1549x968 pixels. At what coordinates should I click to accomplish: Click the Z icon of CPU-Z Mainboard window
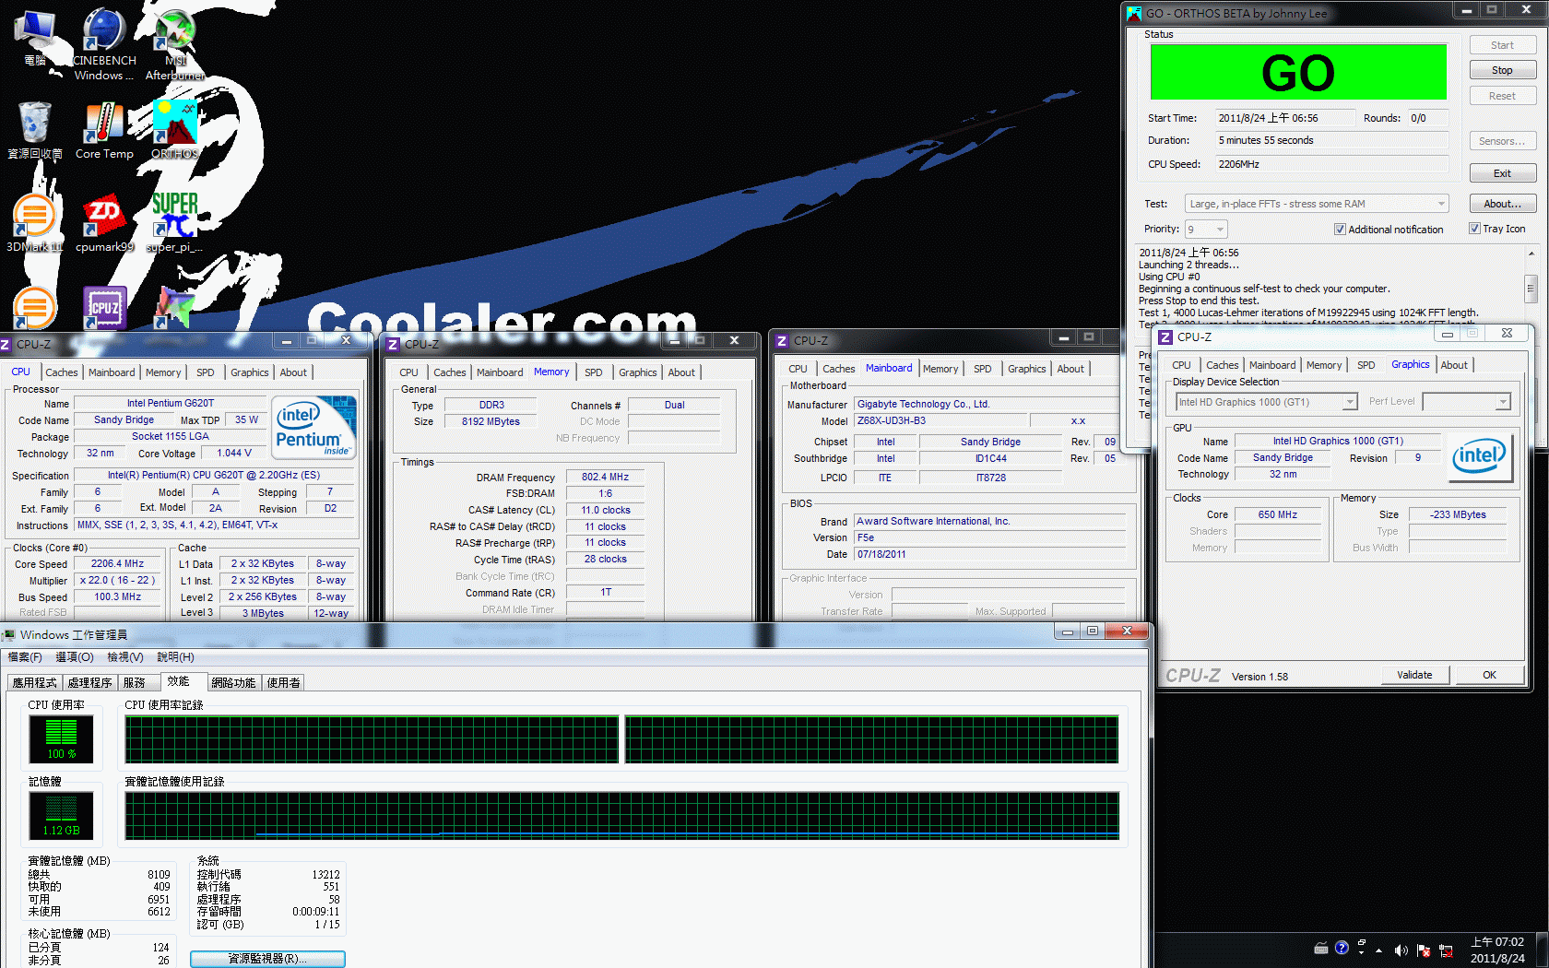(782, 341)
